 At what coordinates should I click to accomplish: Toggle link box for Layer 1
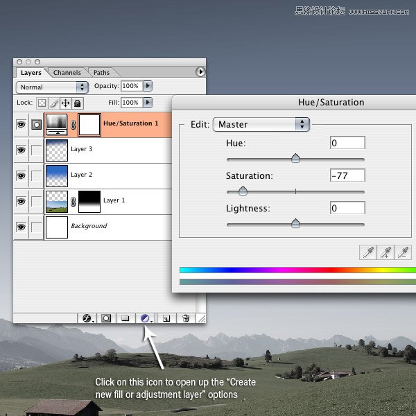click(x=36, y=201)
